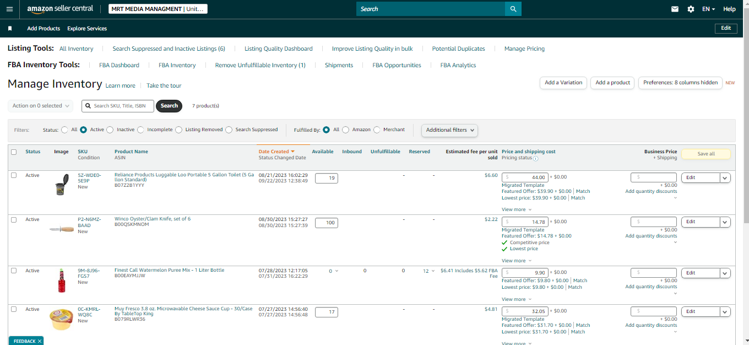Select Fulfilled By Merchant radio

point(377,130)
